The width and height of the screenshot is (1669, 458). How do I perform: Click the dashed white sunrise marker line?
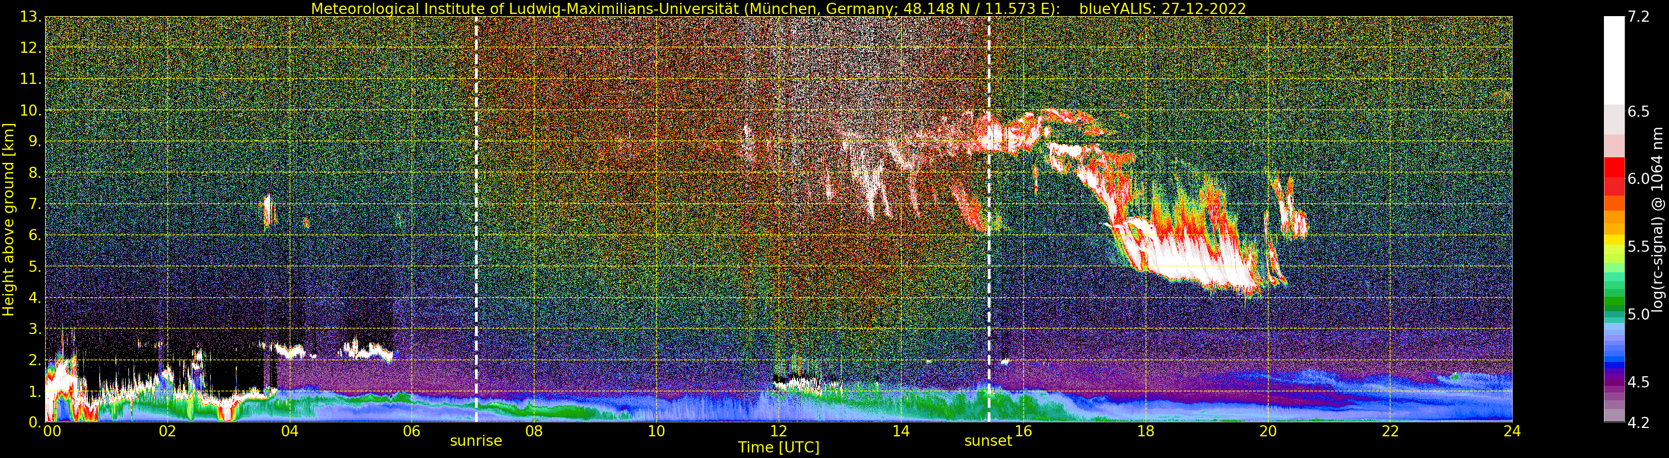pos(476,219)
